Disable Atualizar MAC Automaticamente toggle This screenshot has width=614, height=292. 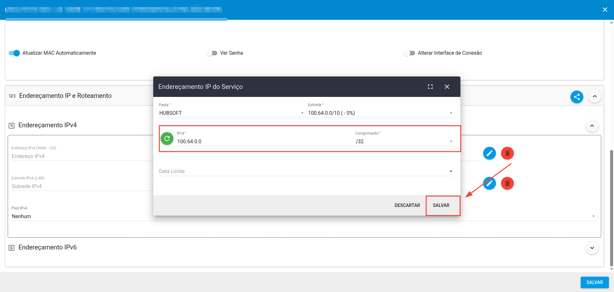(x=14, y=53)
